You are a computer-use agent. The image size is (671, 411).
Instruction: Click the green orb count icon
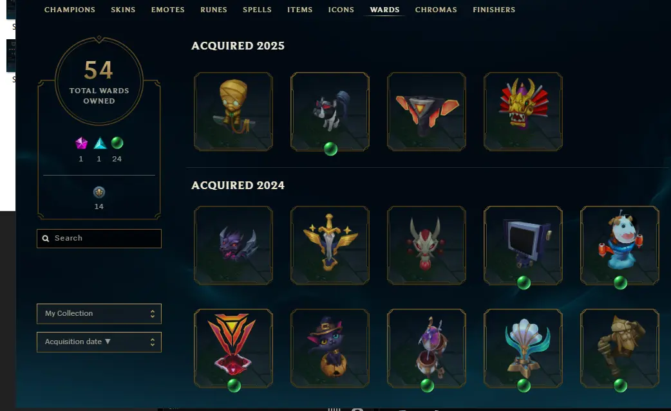[117, 143]
